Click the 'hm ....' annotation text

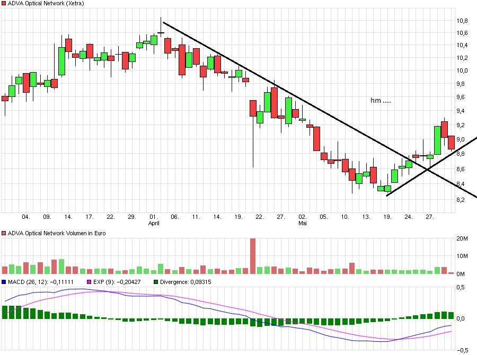click(381, 100)
